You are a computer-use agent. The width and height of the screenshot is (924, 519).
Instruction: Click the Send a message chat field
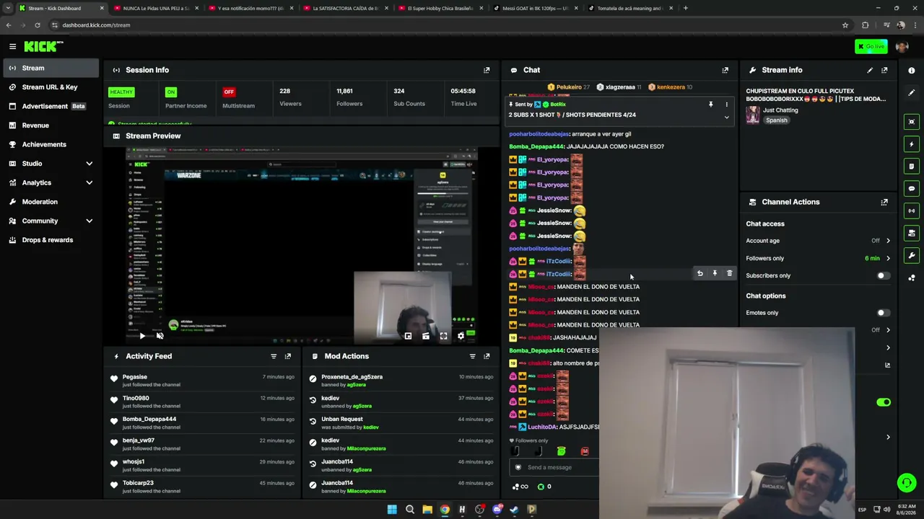(x=556, y=467)
